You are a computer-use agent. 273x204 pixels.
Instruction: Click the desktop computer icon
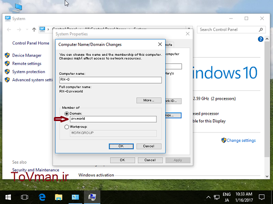click(18, 8)
